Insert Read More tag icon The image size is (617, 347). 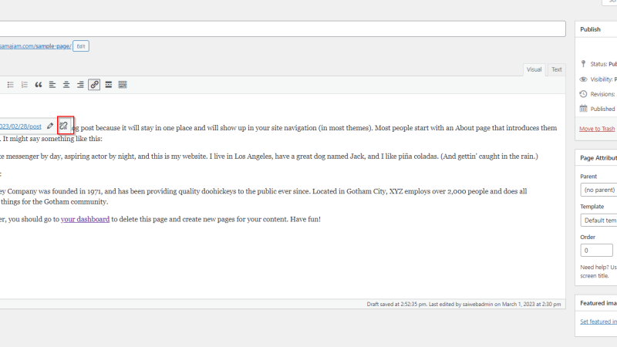tap(109, 85)
